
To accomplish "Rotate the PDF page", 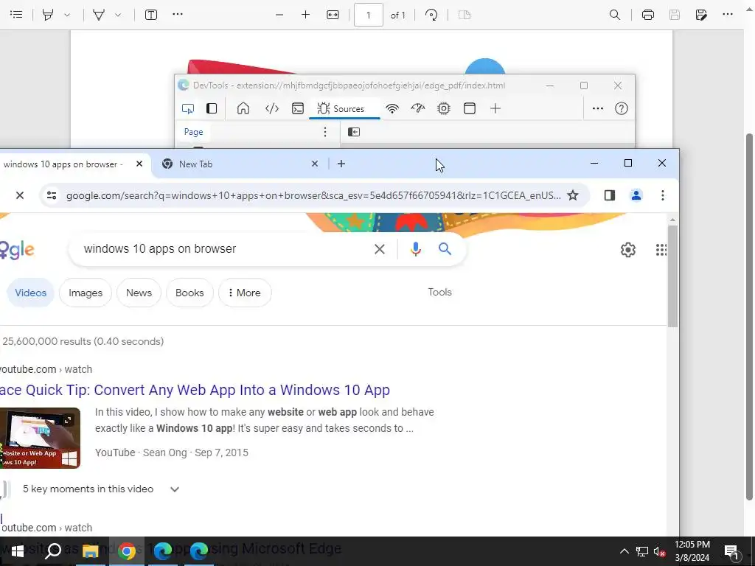I will pos(431,15).
